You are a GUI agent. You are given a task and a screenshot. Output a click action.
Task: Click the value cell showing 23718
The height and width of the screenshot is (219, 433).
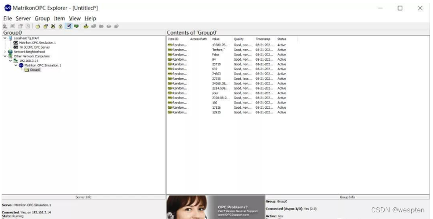216,64
